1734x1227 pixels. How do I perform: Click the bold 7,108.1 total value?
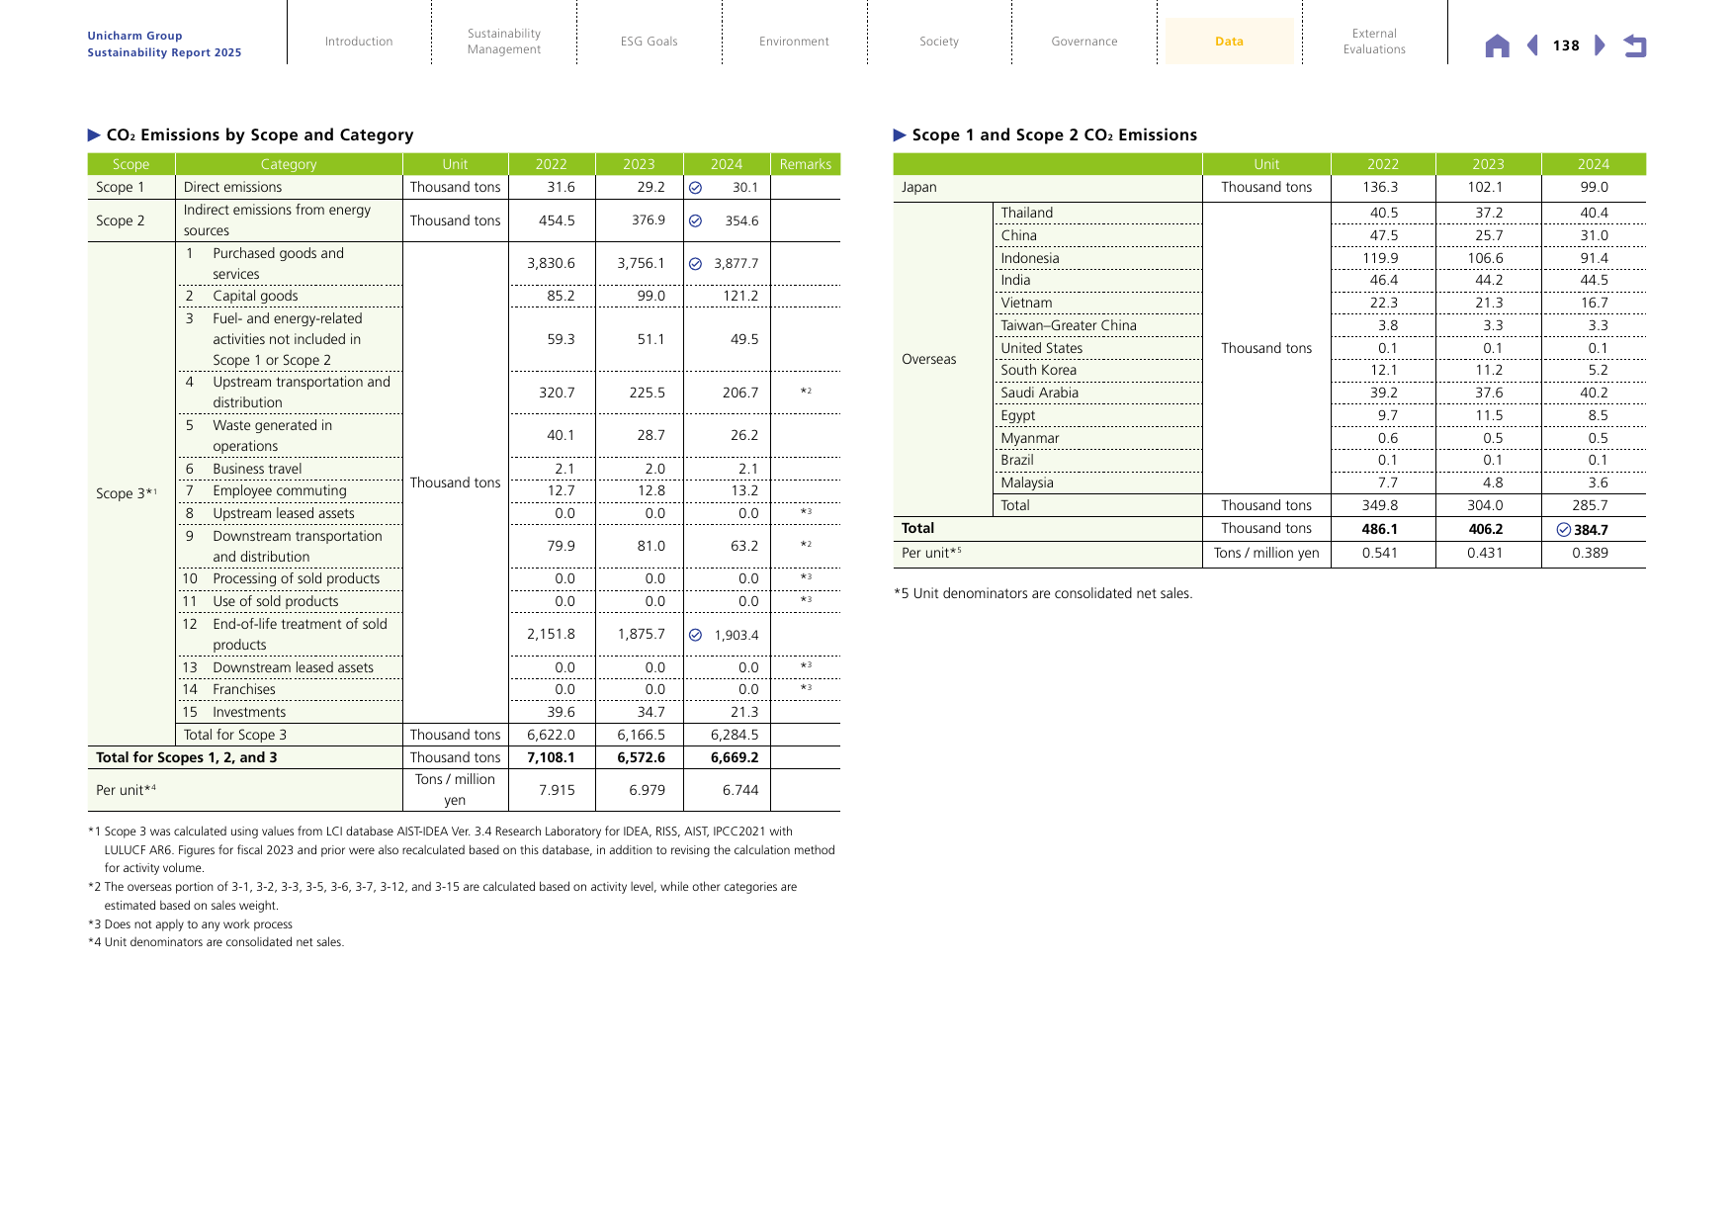[x=551, y=757]
